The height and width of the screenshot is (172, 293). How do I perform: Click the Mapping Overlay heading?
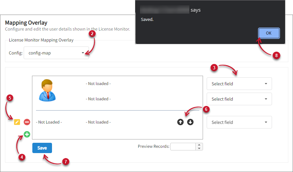click(x=26, y=23)
